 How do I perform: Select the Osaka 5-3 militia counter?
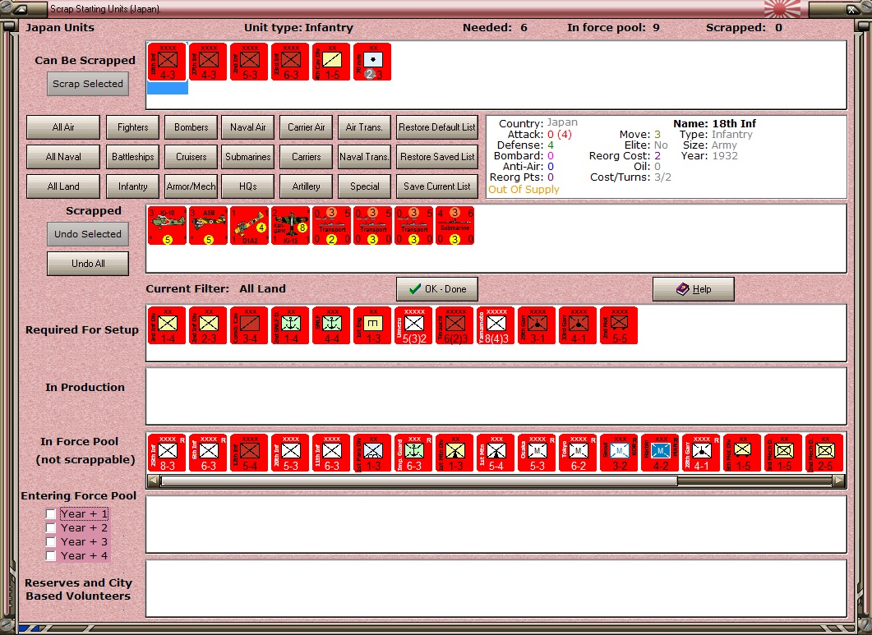coord(538,453)
